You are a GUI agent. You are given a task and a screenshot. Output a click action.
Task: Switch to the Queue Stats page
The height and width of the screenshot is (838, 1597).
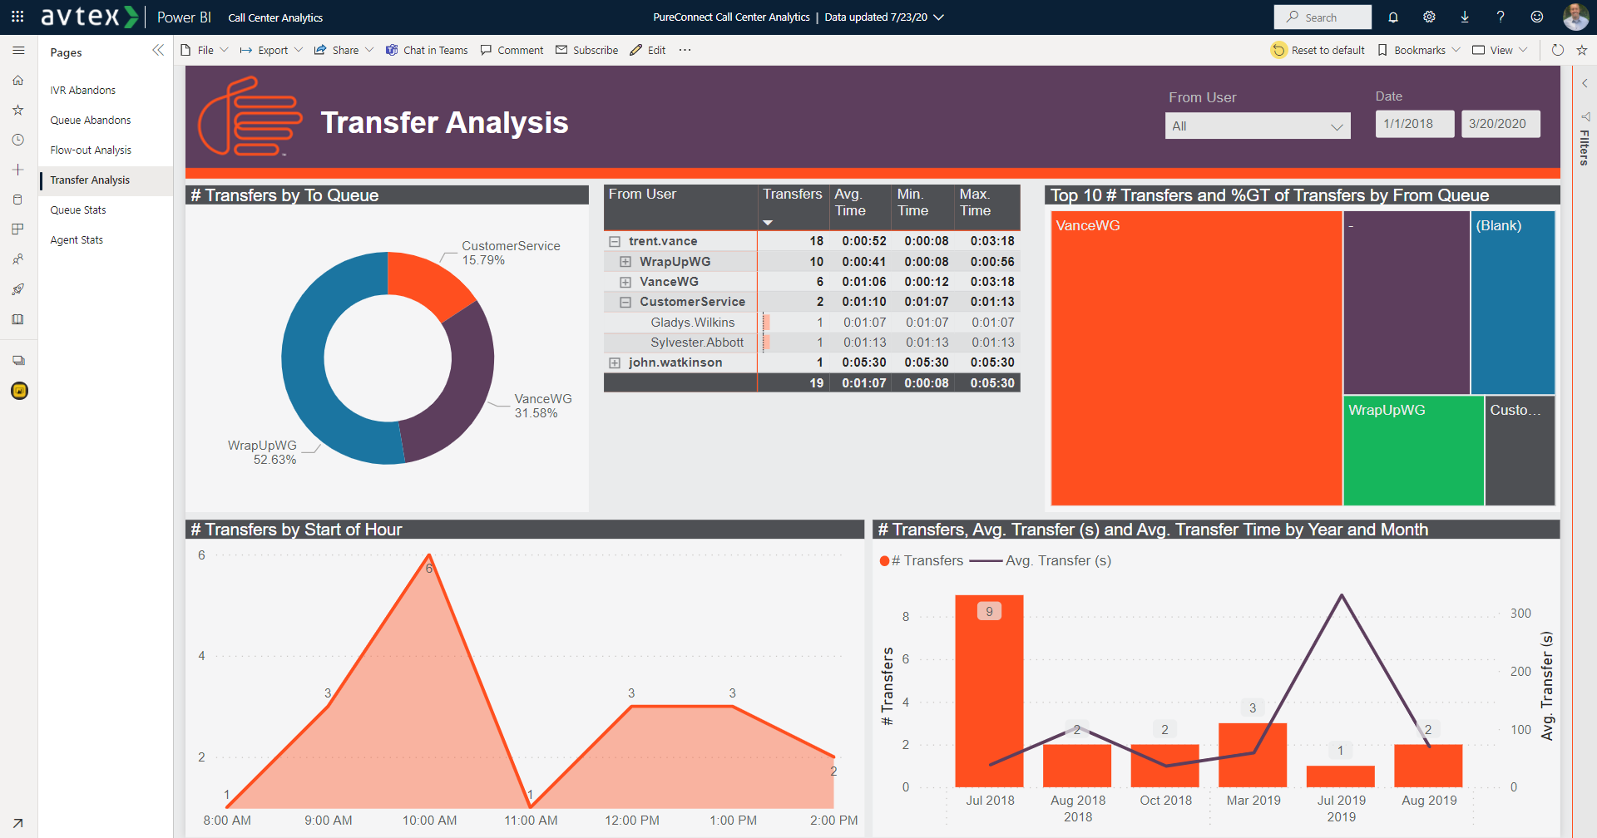click(x=77, y=209)
